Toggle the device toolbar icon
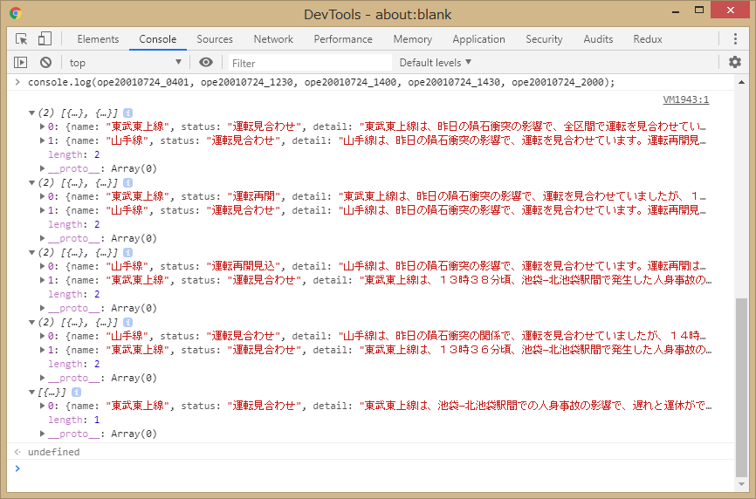The width and height of the screenshot is (756, 499). [x=45, y=39]
